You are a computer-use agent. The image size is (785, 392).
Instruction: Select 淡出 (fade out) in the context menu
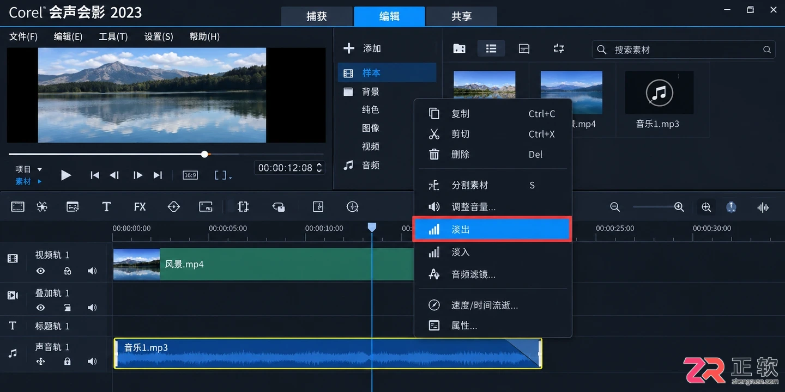(492, 229)
